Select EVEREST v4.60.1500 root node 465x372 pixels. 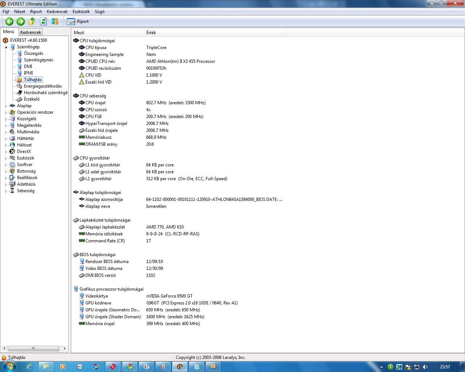pos(28,40)
